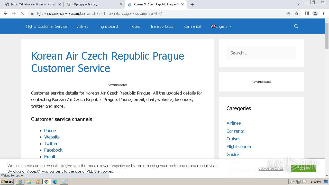Click the share page icon in address bar
The width and height of the screenshot is (329, 185).
point(288,13)
